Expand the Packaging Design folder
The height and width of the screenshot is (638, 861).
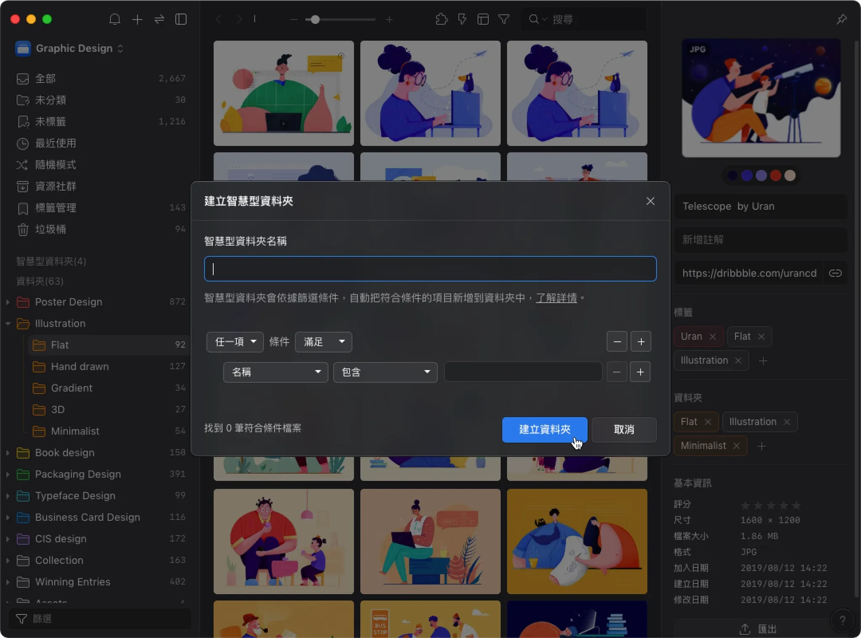(x=8, y=474)
